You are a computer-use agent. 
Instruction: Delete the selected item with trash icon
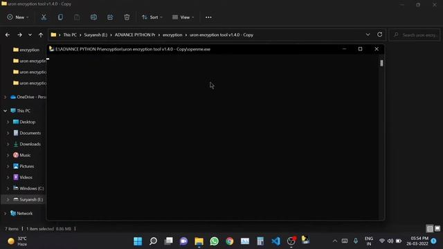[127, 17]
